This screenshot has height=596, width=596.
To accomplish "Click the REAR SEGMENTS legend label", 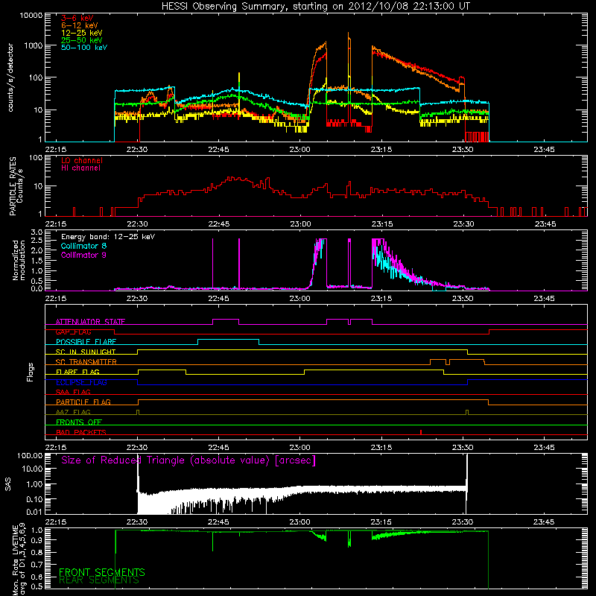I will pyautogui.click(x=99, y=580).
